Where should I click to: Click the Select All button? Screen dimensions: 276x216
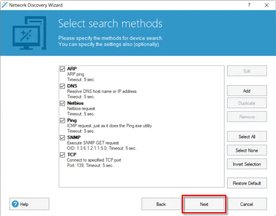point(247,137)
